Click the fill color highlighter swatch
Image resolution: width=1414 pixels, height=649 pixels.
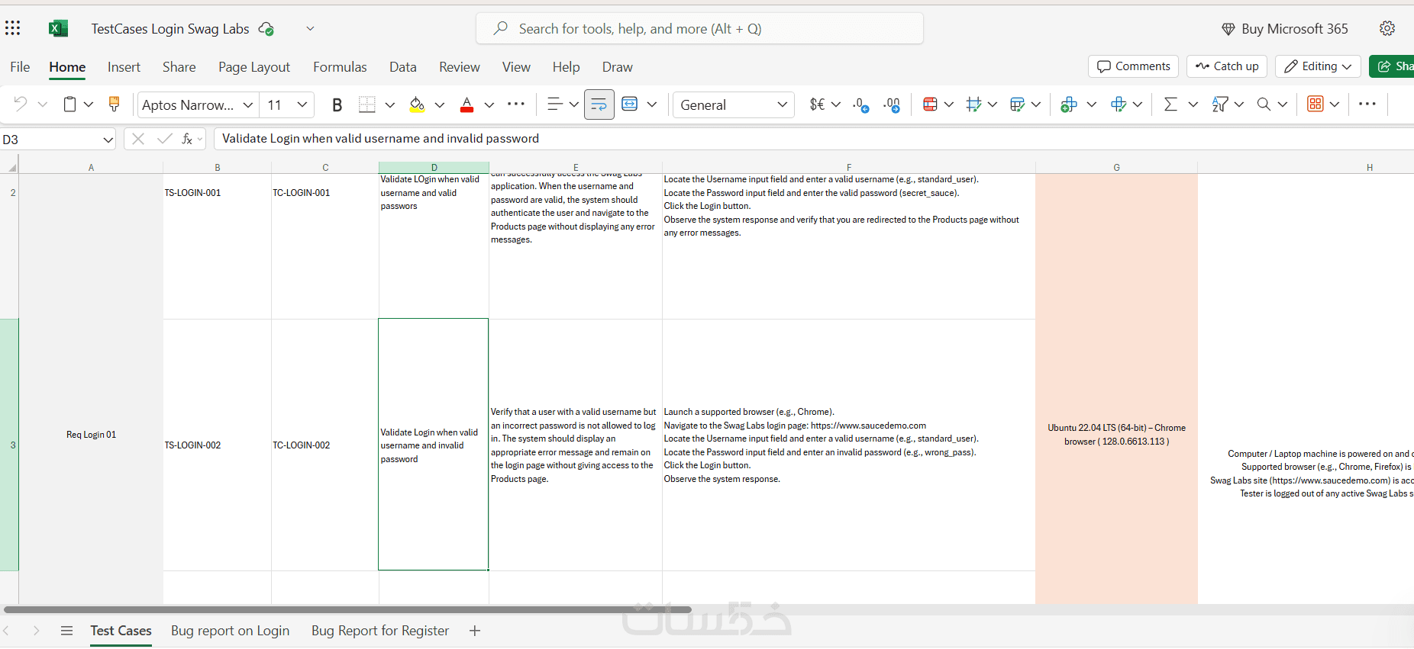coord(417,104)
